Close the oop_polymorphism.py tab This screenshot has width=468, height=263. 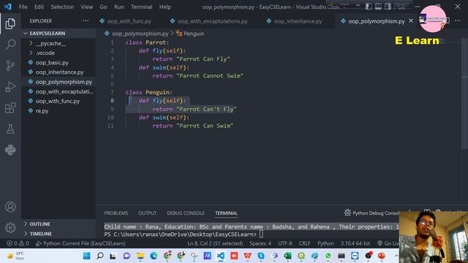coord(411,21)
